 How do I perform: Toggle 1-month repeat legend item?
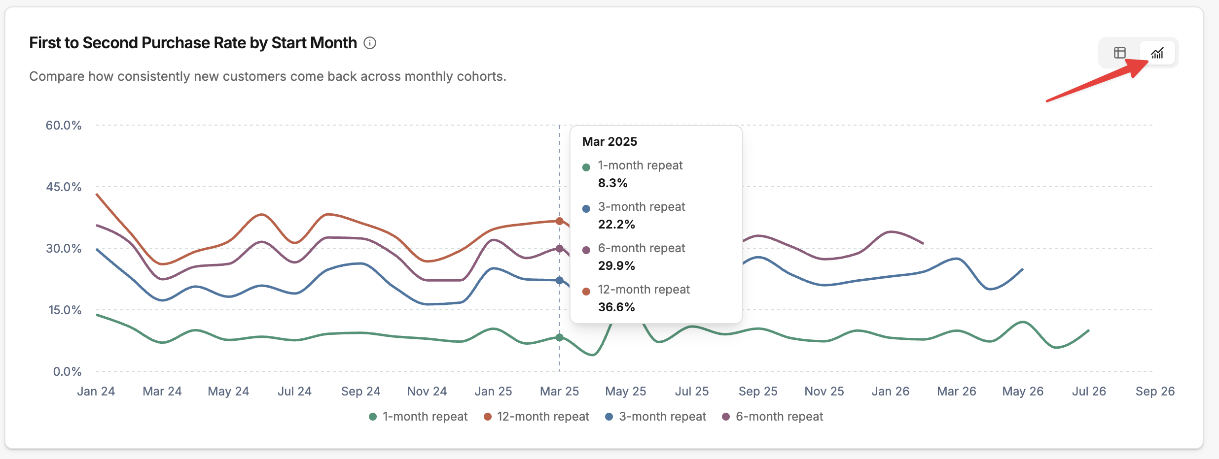pos(418,417)
